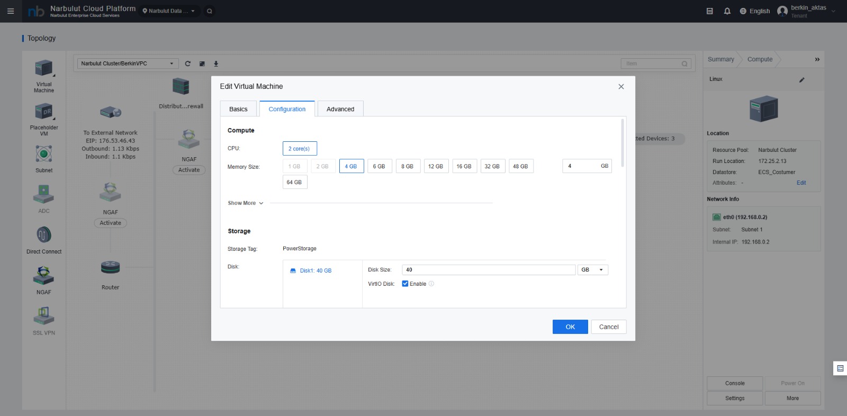
Task: Choose 16 GB memory size
Action: (x=464, y=166)
